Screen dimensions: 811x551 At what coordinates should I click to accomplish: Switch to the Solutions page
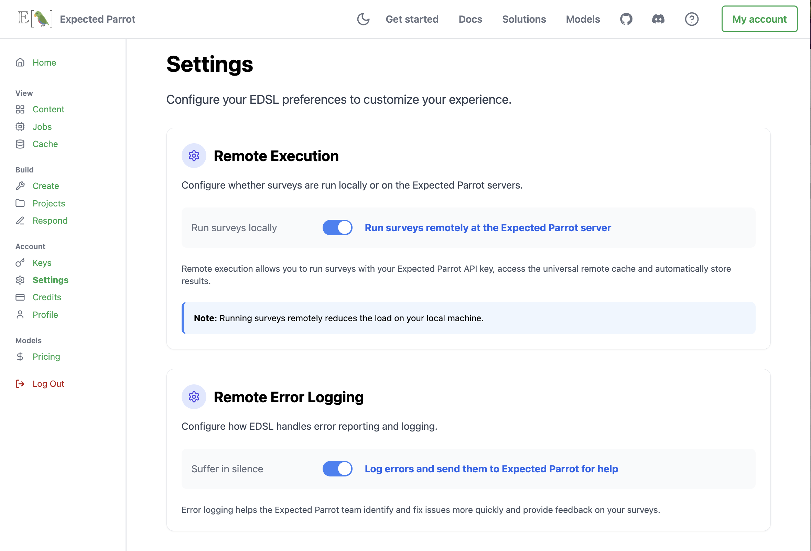(x=524, y=19)
